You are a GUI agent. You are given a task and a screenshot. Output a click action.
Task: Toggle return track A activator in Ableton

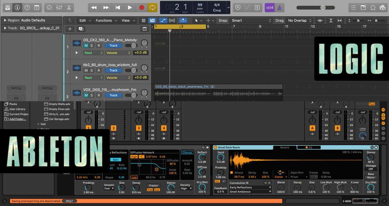(312, 128)
